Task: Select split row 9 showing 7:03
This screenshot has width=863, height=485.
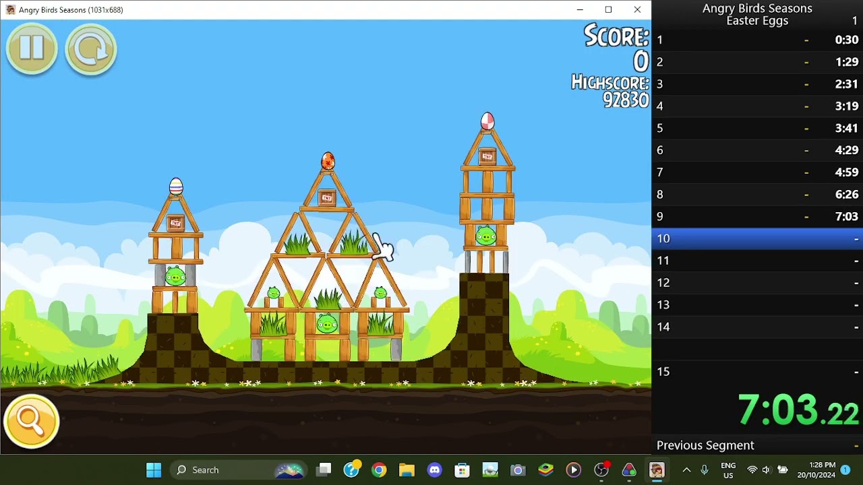Action: (x=757, y=216)
